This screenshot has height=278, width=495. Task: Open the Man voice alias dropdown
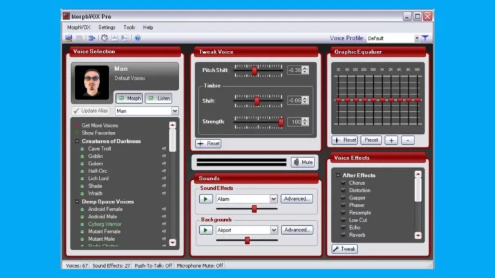(175, 111)
